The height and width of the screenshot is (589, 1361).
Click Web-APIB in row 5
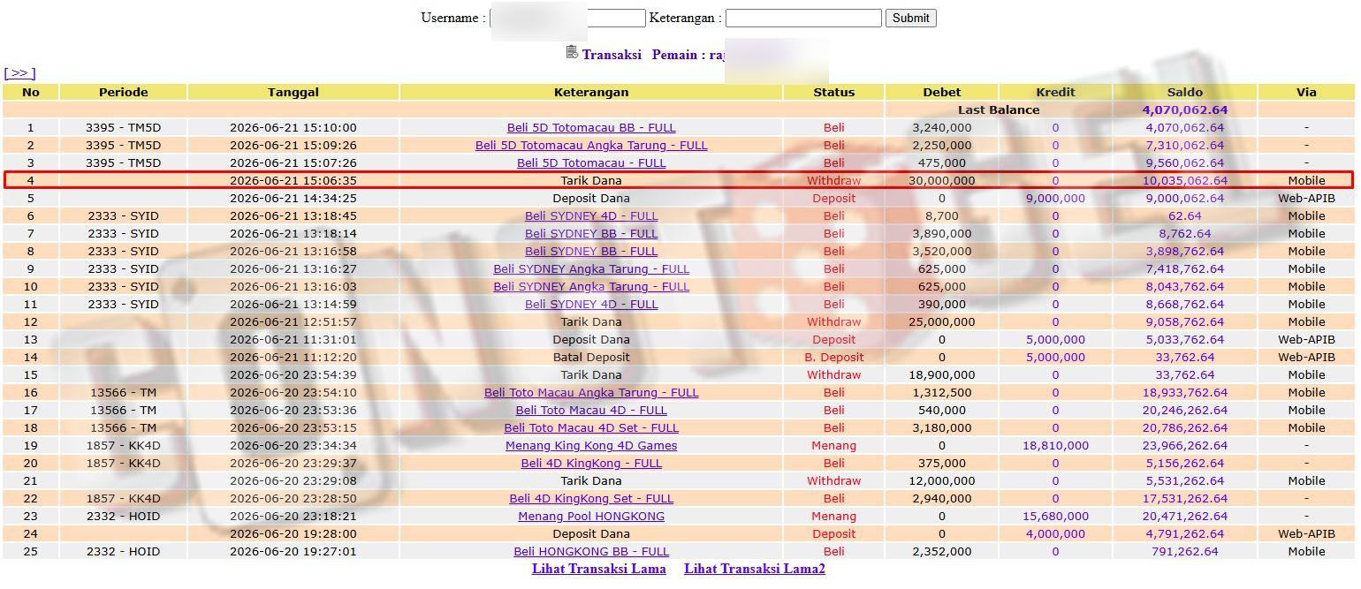[x=1306, y=198]
